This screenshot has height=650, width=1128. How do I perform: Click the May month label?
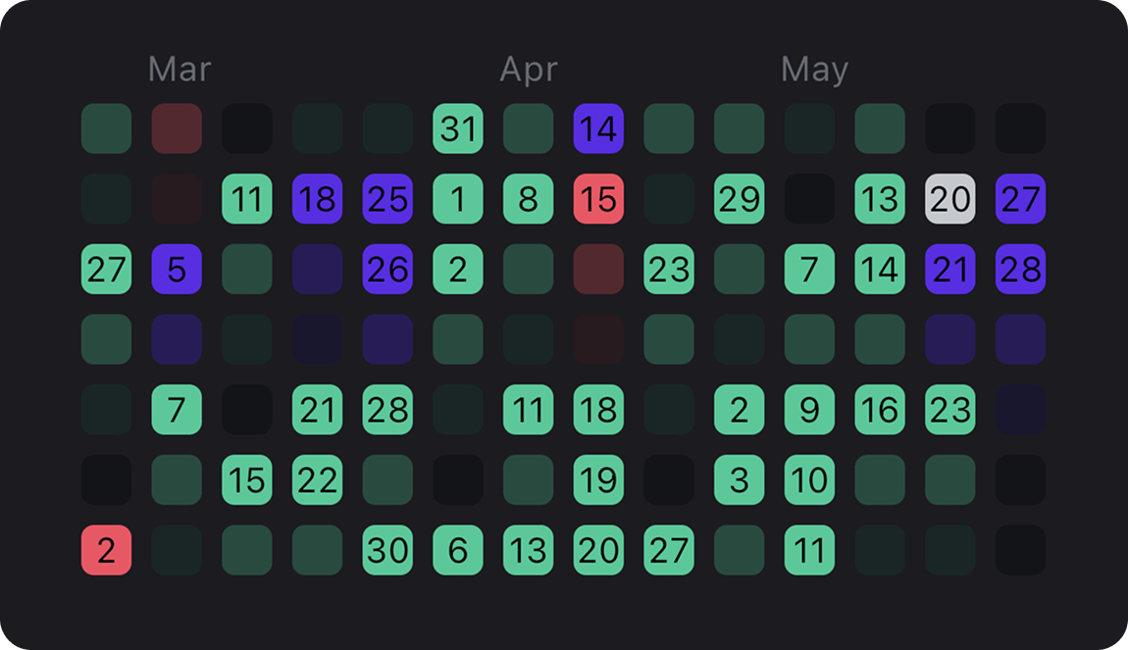point(814,69)
